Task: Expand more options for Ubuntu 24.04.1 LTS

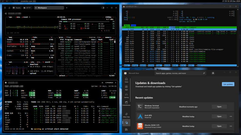Action: tap(230, 126)
